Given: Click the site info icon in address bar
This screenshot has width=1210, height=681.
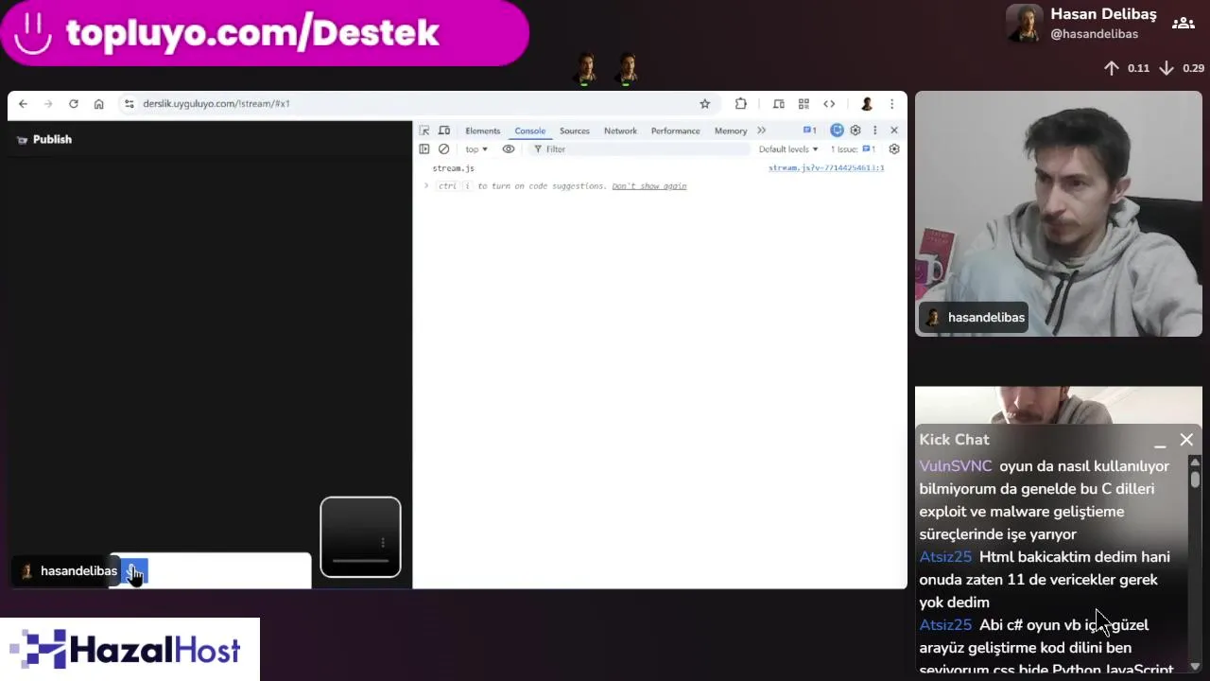Looking at the screenshot, I should (x=130, y=104).
